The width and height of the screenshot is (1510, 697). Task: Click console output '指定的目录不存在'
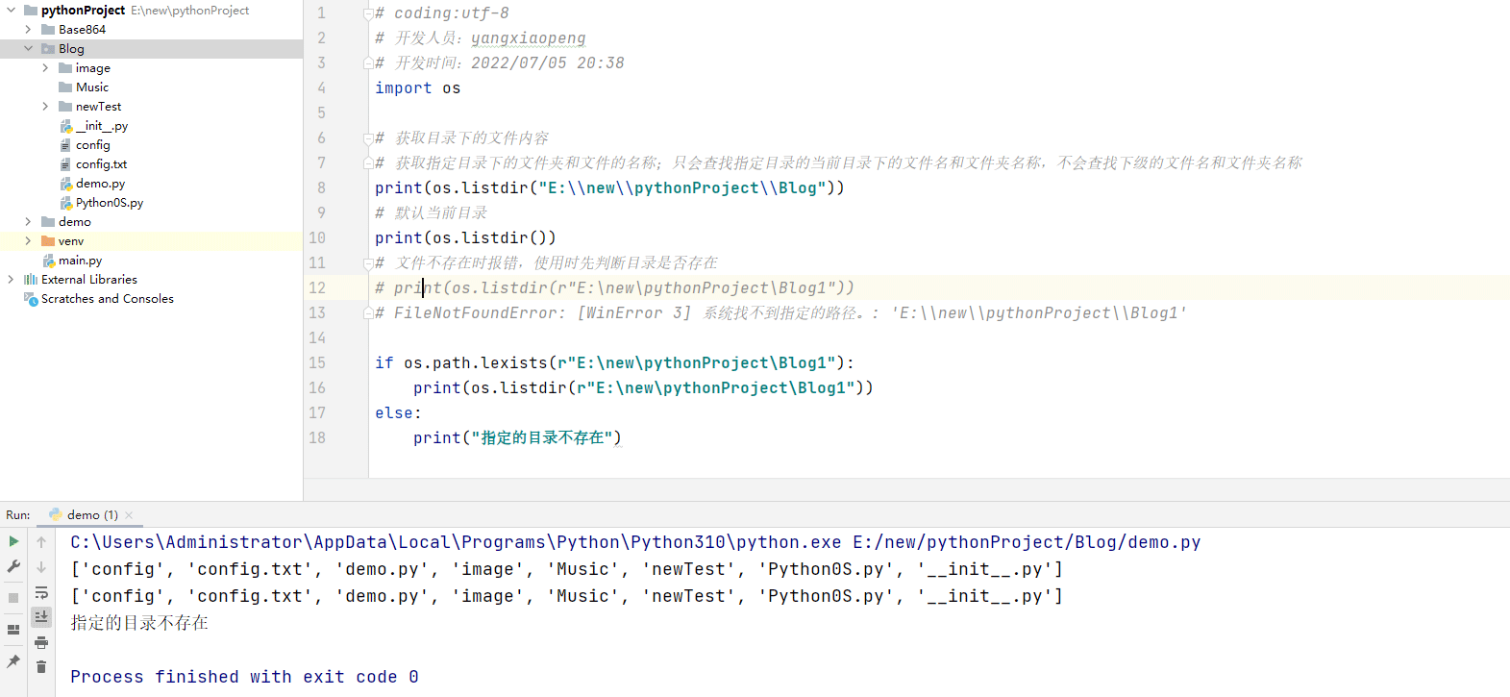point(139,623)
